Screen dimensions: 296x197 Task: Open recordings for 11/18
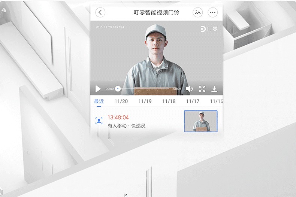coord(169,101)
